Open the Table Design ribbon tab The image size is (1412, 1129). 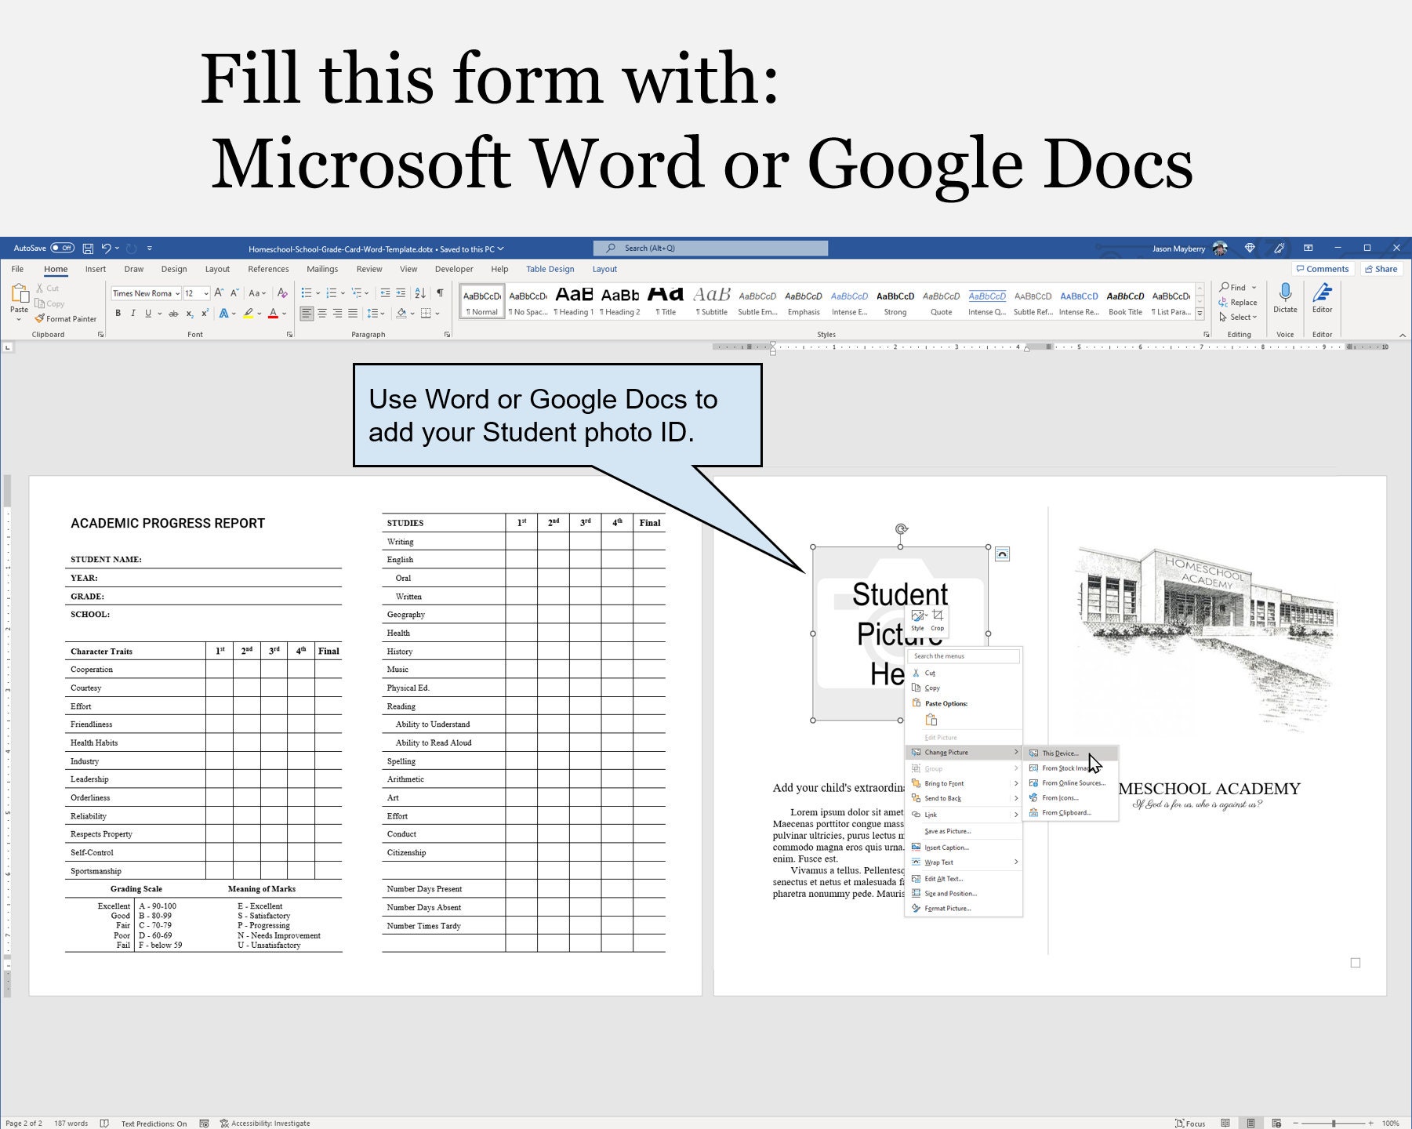(x=550, y=269)
